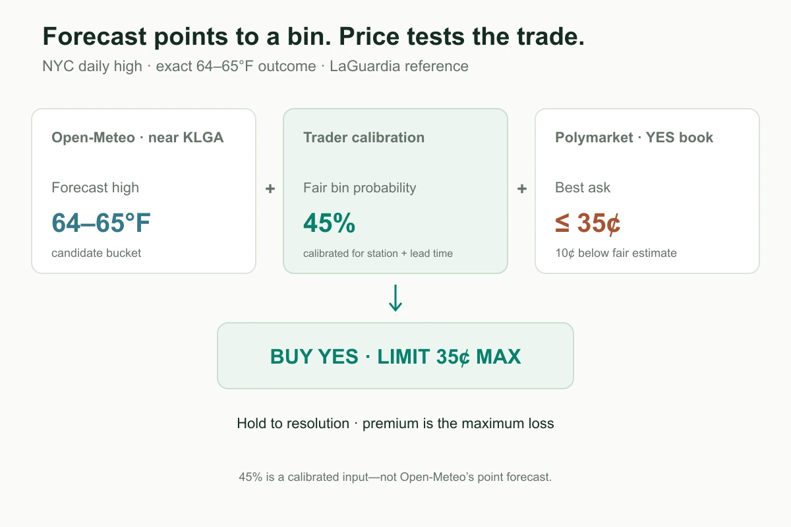Viewport: 791px width, 527px height.
Task: Click '10¢ below fair estimate' caption
Action: (616, 253)
